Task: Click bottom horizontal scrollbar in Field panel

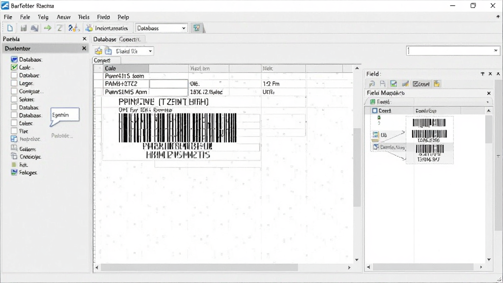Action: (424, 267)
